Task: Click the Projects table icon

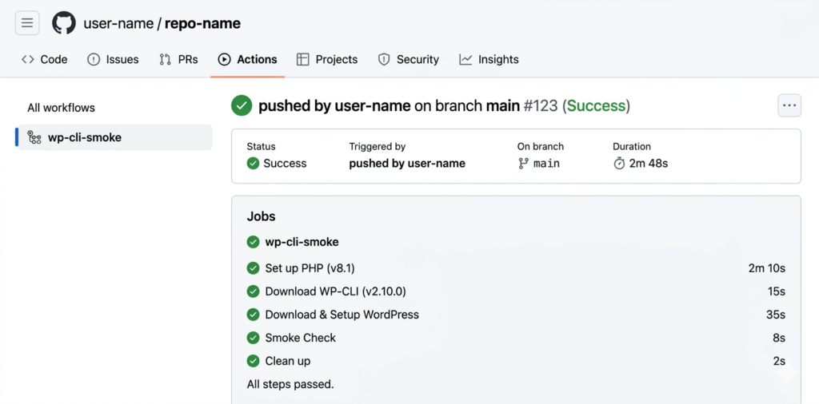Action: pyautogui.click(x=303, y=59)
